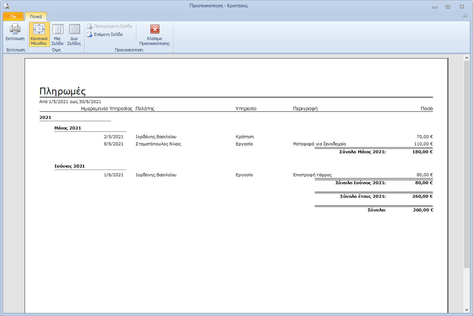
Task: Click Προηγούμενη Σελίδα button
Action: point(109,26)
